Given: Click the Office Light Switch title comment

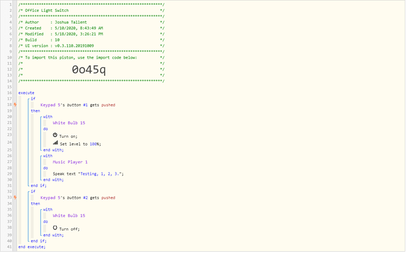Looking at the screenshot, I should 47,11.
